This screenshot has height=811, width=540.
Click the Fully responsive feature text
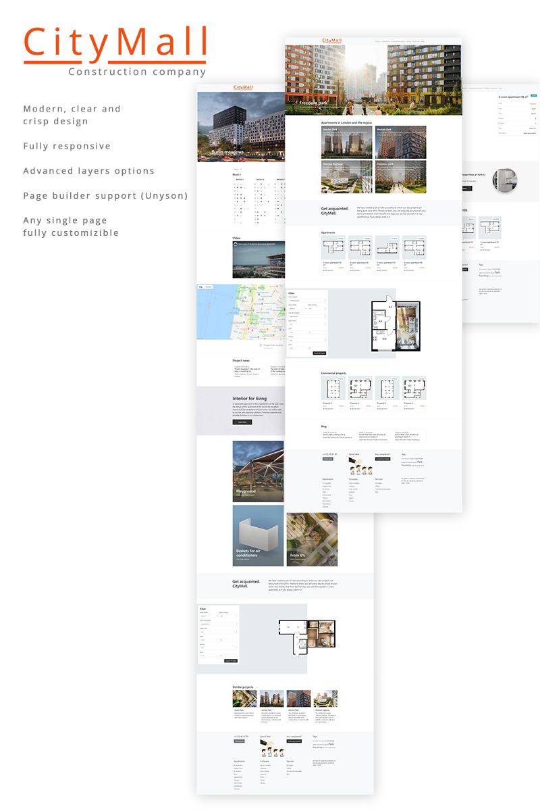(x=67, y=146)
